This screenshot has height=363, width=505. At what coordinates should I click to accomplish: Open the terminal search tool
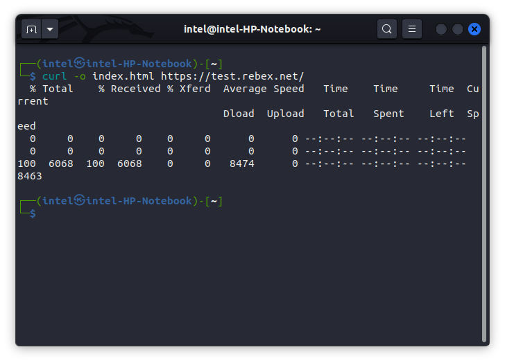tap(386, 29)
